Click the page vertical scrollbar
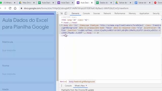 [57, 48]
